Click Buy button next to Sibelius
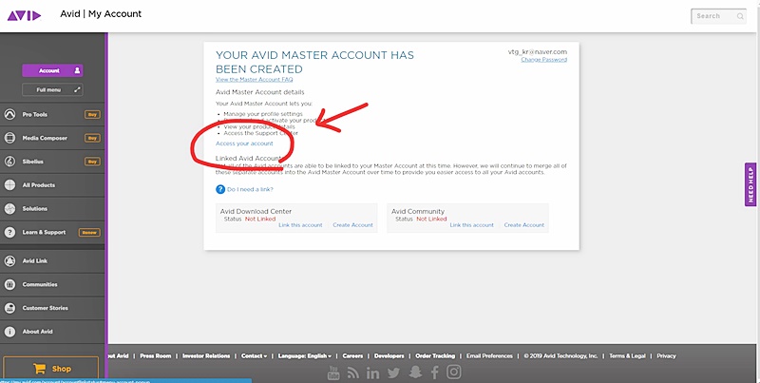The width and height of the screenshot is (760, 383). click(92, 162)
